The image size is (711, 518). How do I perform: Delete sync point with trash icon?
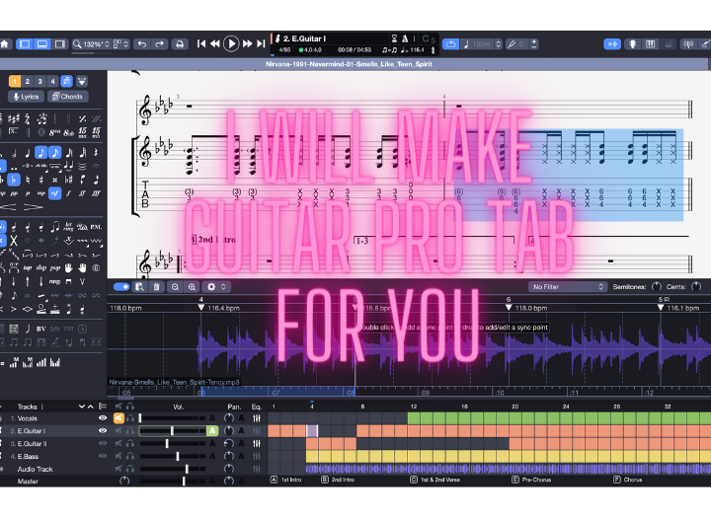(156, 287)
